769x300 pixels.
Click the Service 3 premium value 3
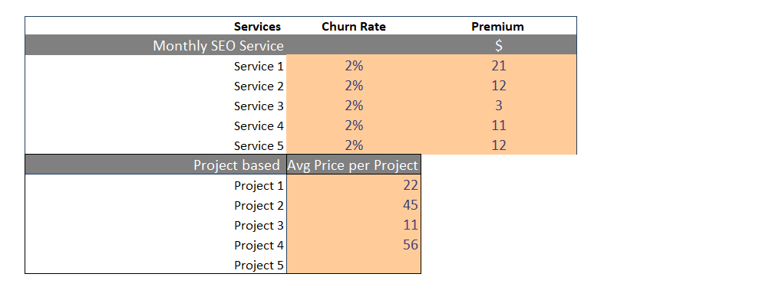pyautogui.click(x=498, y=106)
